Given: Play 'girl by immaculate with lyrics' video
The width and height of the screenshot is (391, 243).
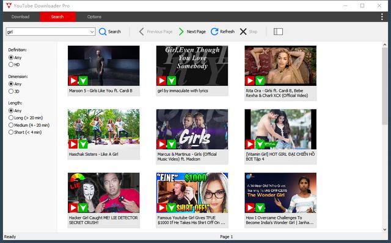Looking at the screenshot, I should pyautogui.click(x=161, y=80).
